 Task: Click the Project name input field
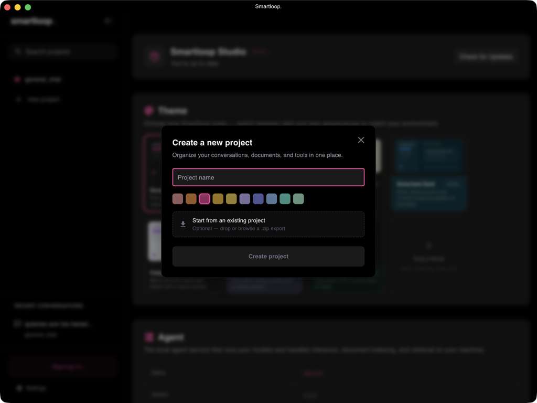point(268,177)
